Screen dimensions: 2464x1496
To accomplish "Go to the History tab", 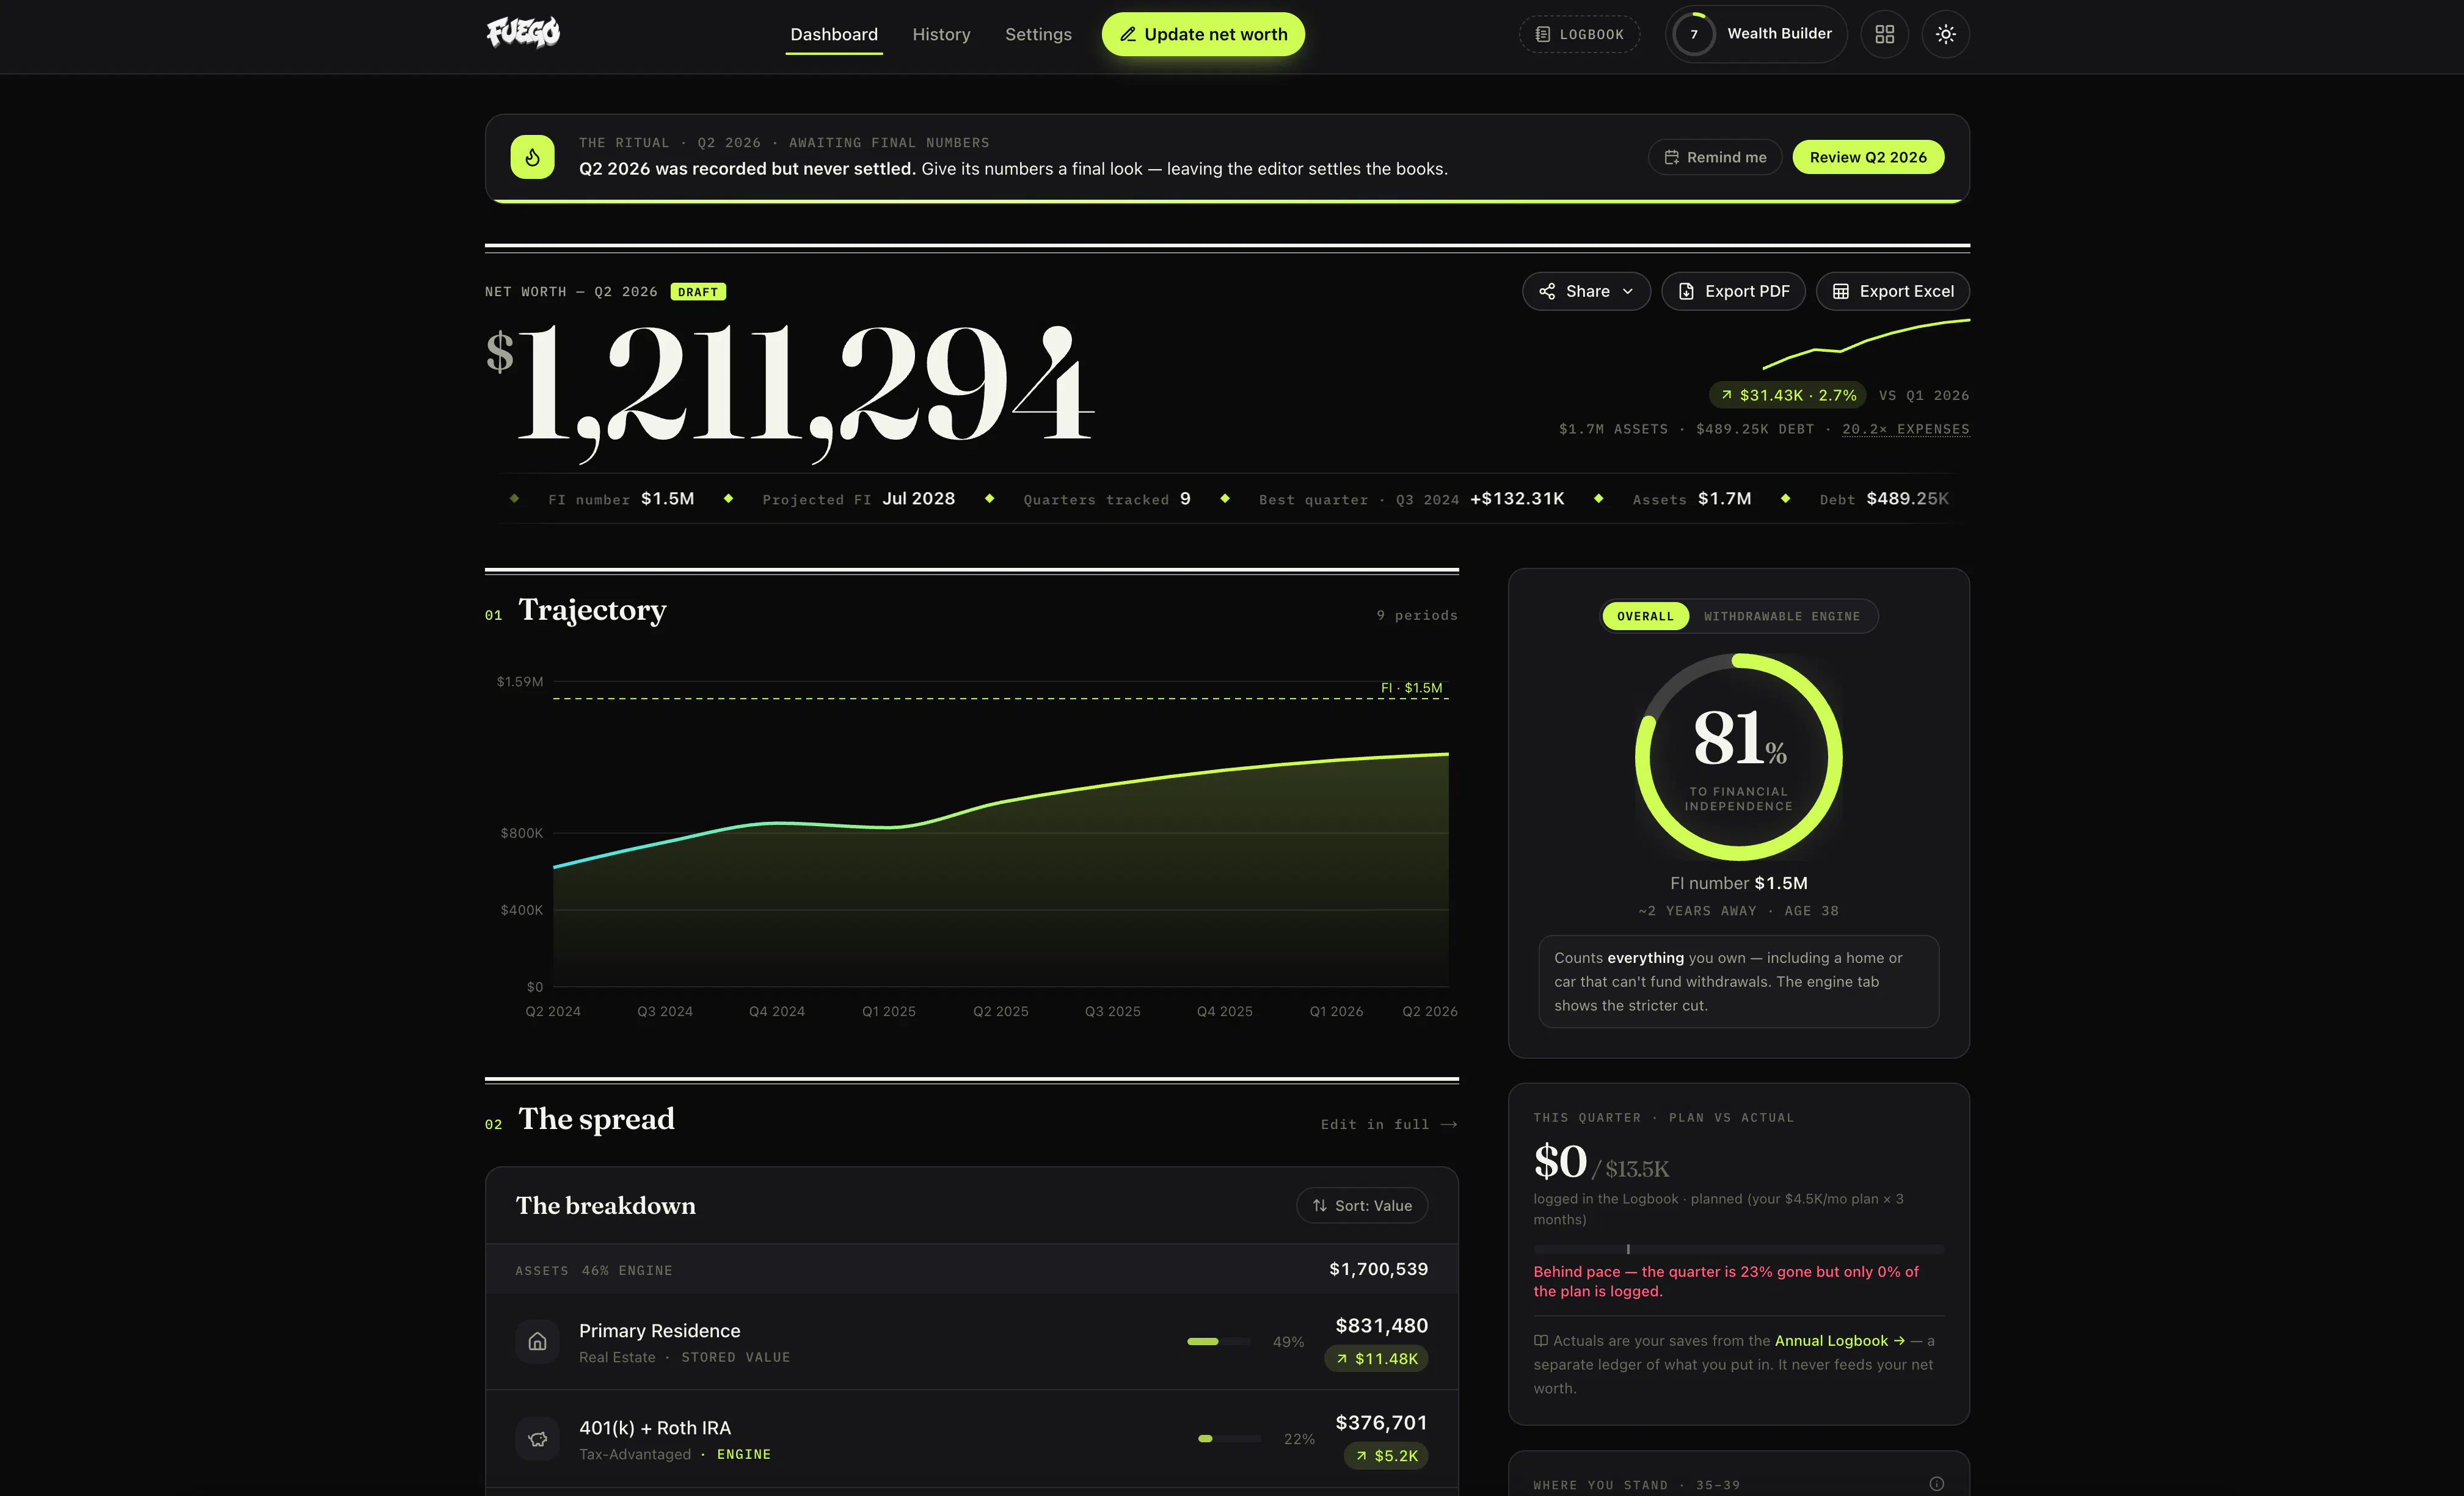I will [x=941, y=34].
